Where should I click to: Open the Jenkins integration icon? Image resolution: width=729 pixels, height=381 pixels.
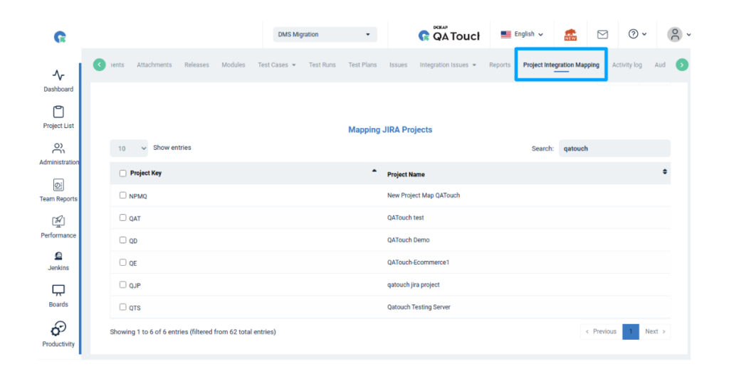tap(58, 256)
